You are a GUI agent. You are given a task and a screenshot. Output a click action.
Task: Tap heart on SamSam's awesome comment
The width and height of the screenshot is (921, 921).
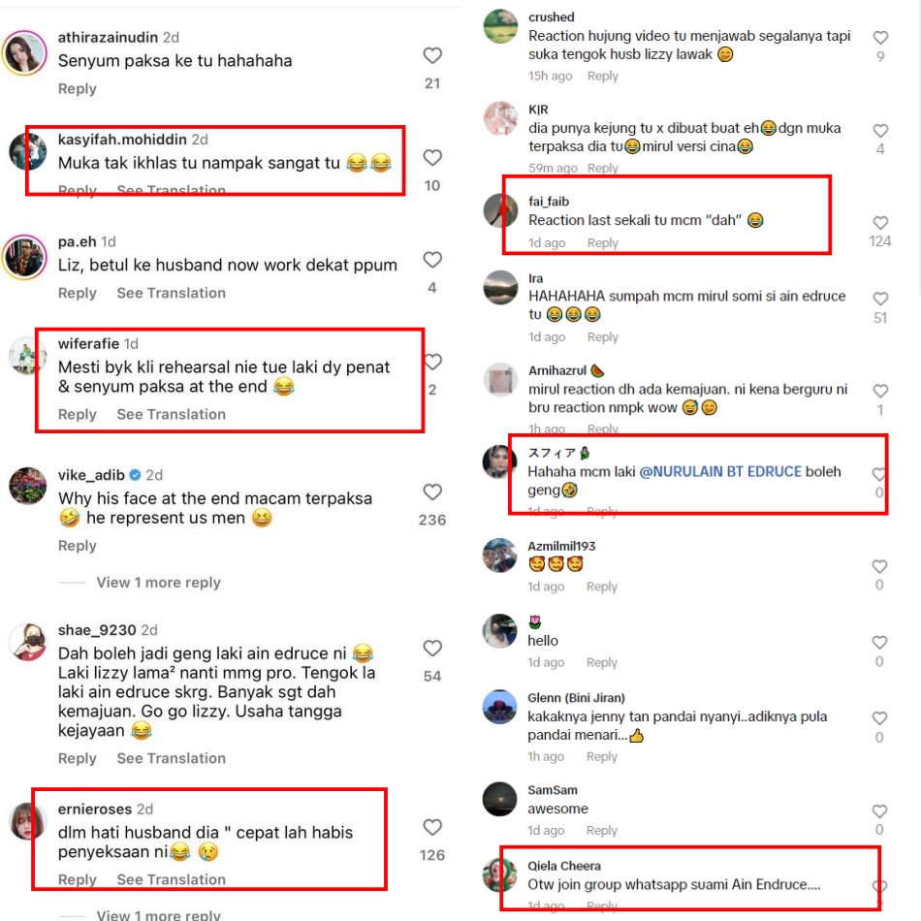[879, 811]
